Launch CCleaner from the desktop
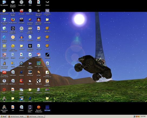Image resolution: width=147 pixels, height=118 pixels. point(21,82)
